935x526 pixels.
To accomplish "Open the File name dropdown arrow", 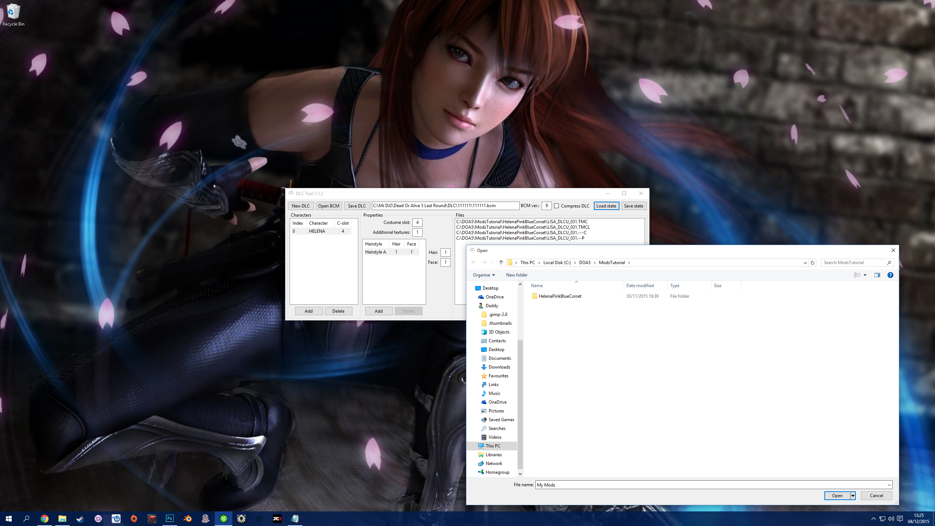I will point(889,485).
